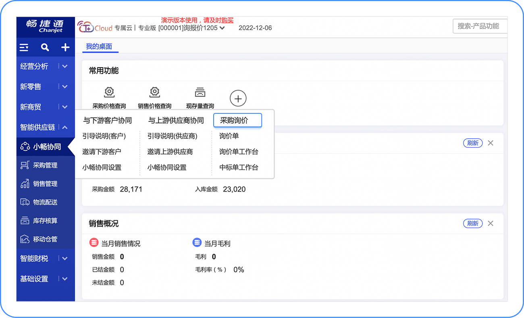Click the sidebar hamburger menu icon
524x318 pixels.
tap(24, 47)
